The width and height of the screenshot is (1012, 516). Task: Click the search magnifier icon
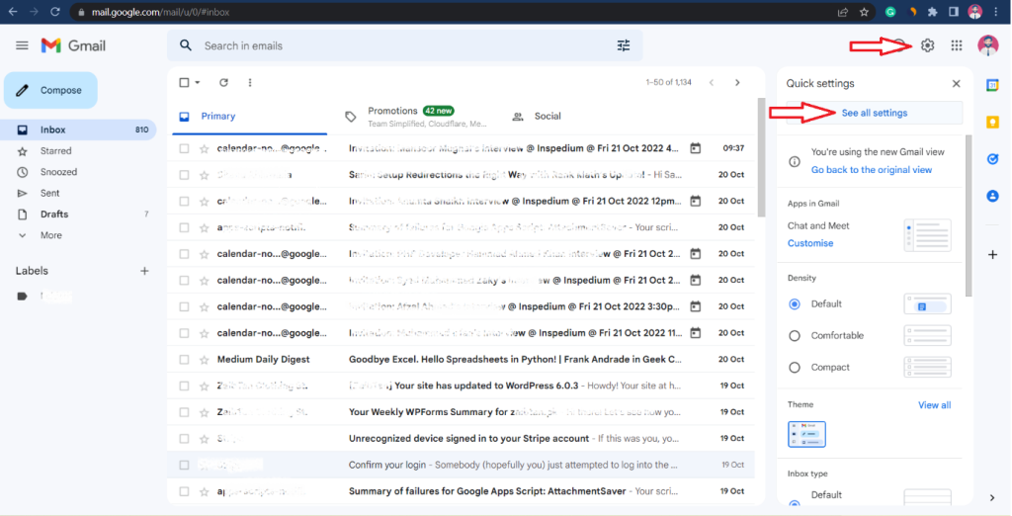pyautogui.click(x=186, y=45)
